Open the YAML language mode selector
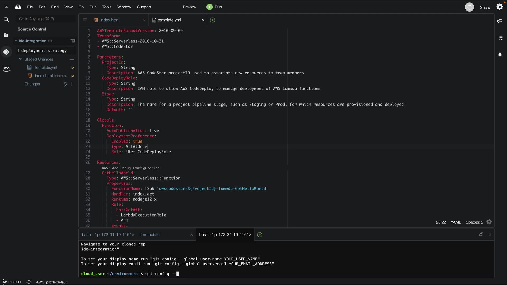This screenshot has height=285, width=507. tap(456, 222)
